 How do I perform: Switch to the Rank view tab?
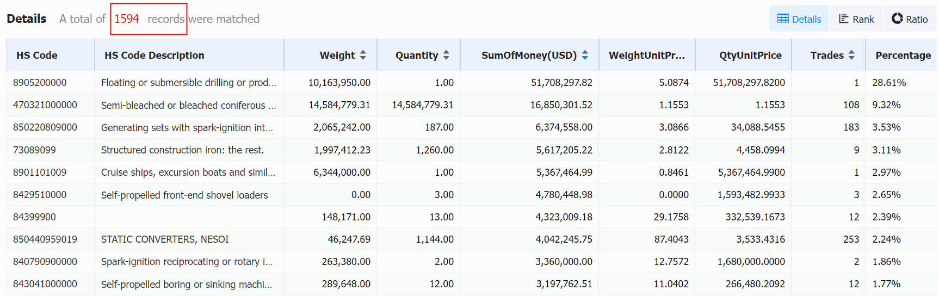coord(856,19)
